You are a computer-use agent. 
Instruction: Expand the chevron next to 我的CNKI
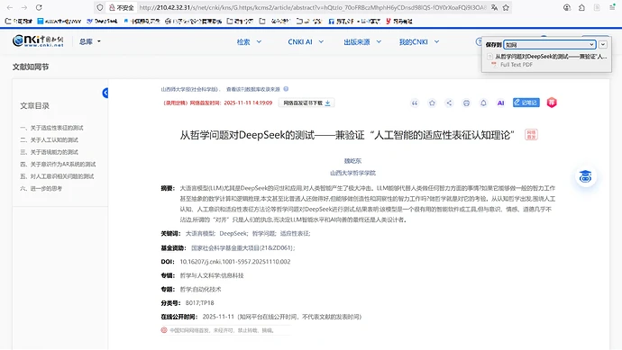[436, 41]
